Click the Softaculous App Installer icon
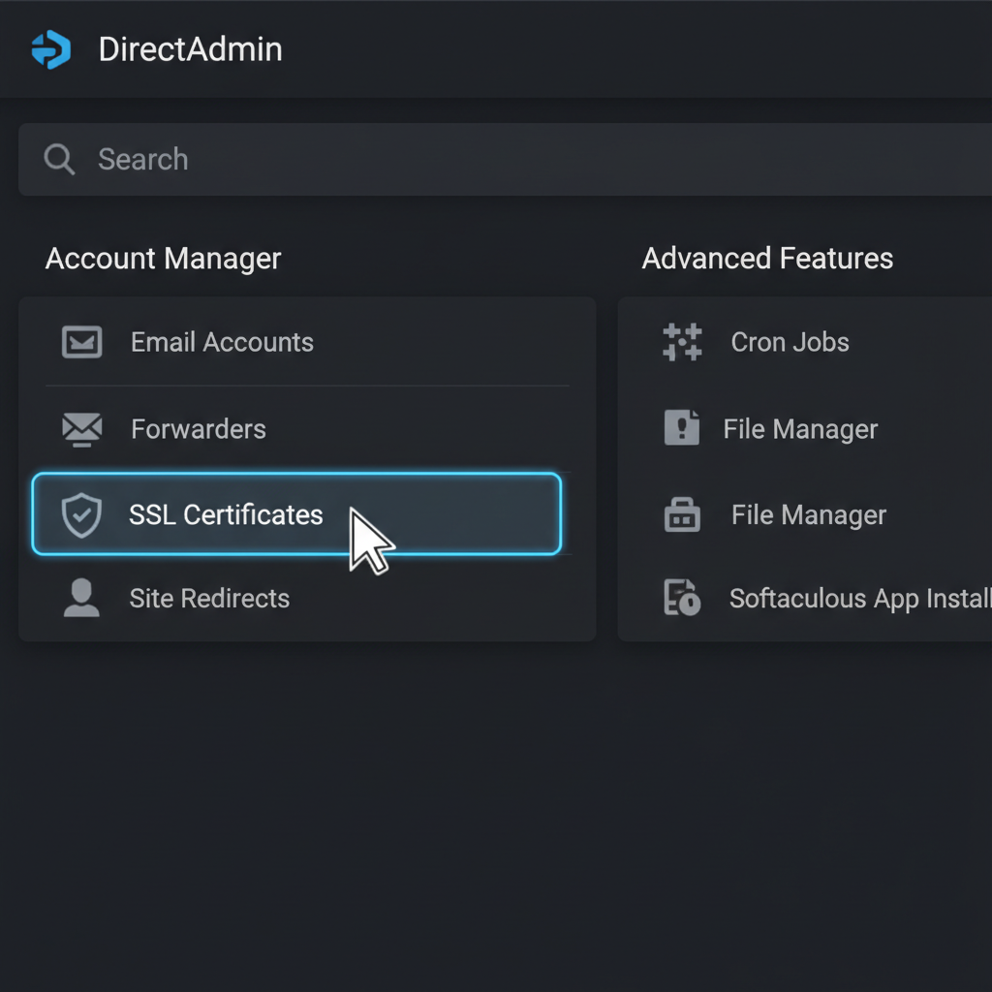The width and height of the screenshot is (992, 992). [682, 598]
